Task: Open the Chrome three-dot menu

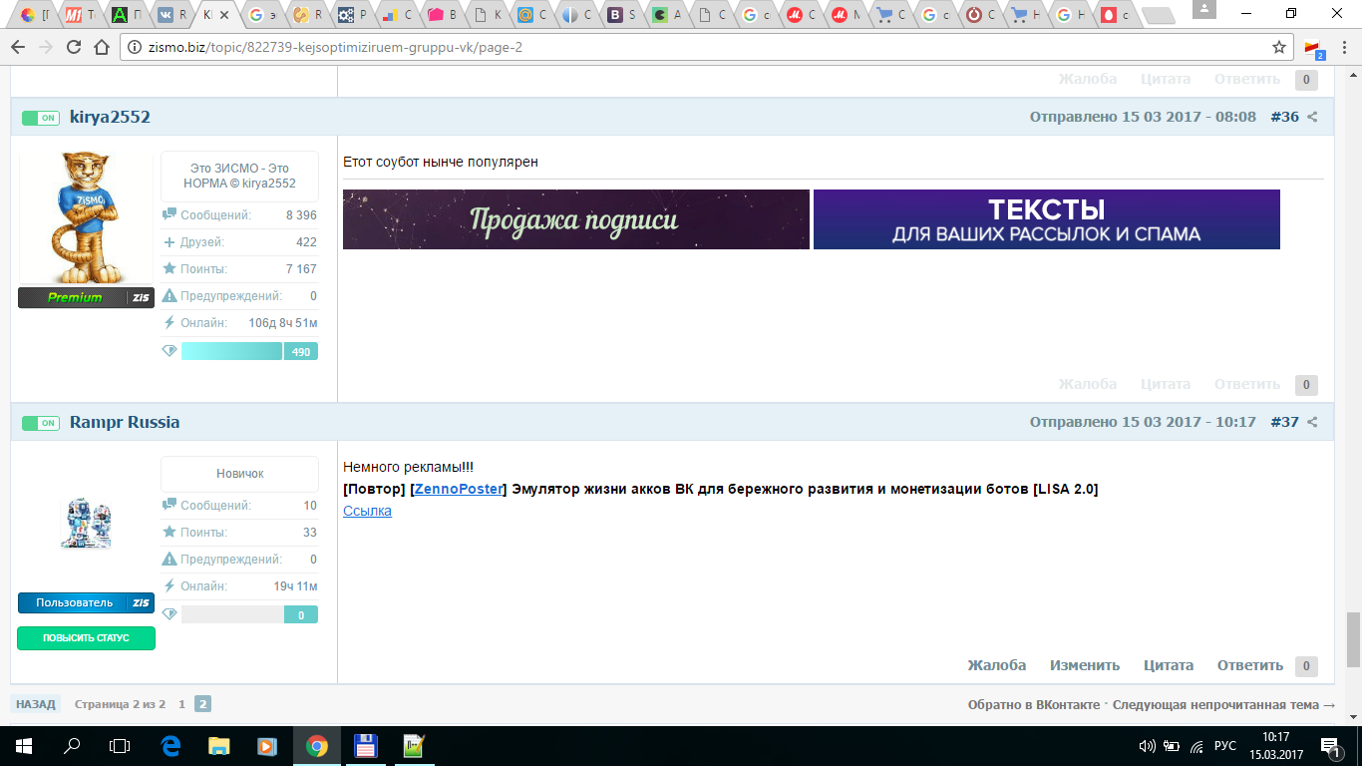Action: click(1343, 47)
